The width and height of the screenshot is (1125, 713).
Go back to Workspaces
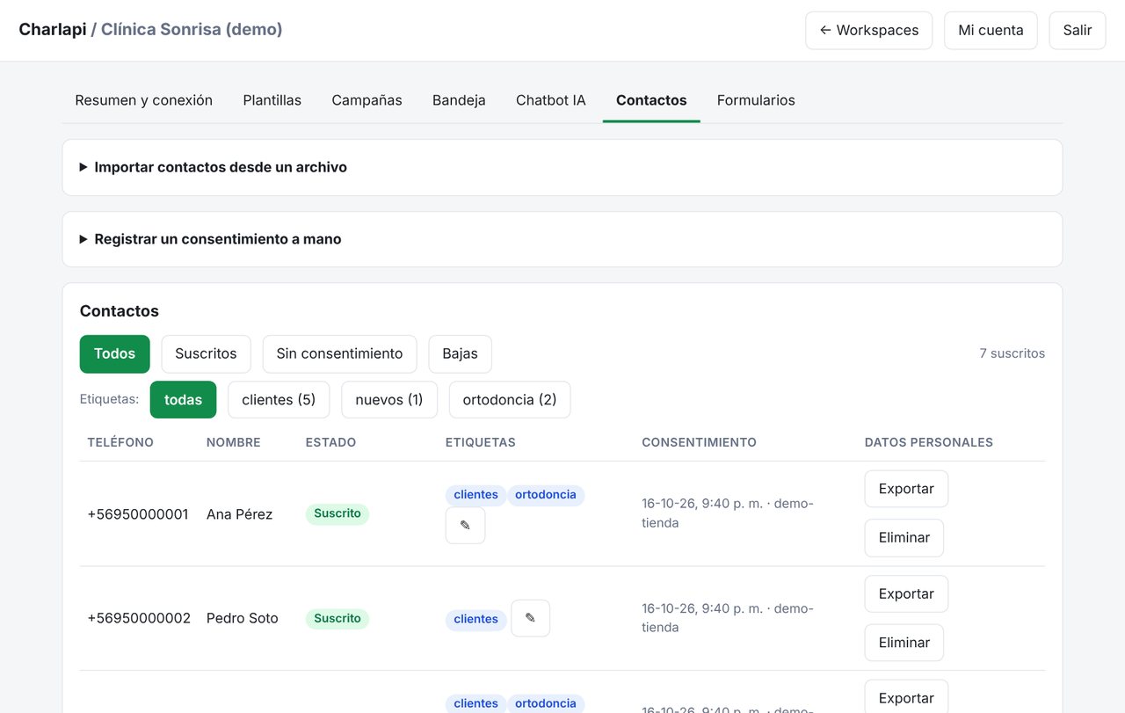click(868, 30)
